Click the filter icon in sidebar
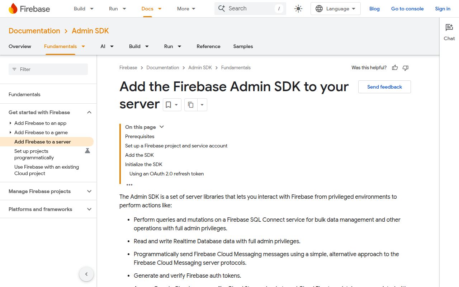Screen dimensions: 459x287 point(14,69)
